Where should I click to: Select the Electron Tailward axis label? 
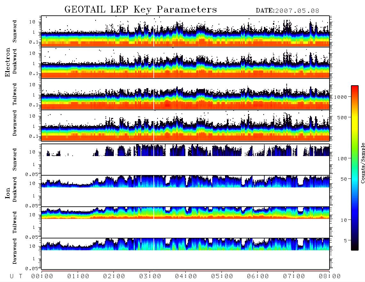tap(15, 94)
